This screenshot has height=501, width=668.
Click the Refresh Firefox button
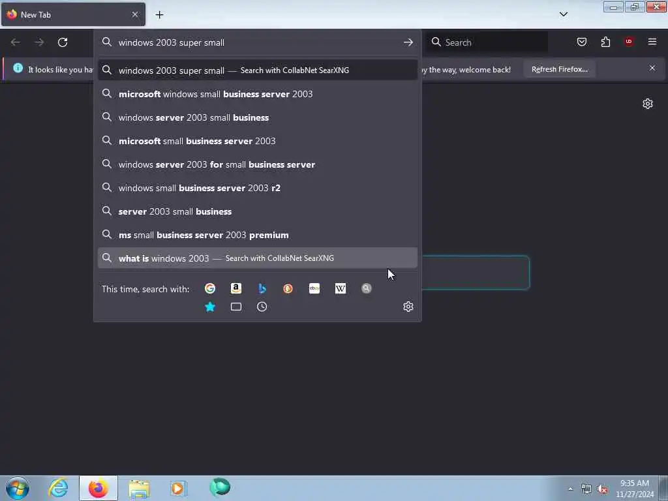coord(559,69)
